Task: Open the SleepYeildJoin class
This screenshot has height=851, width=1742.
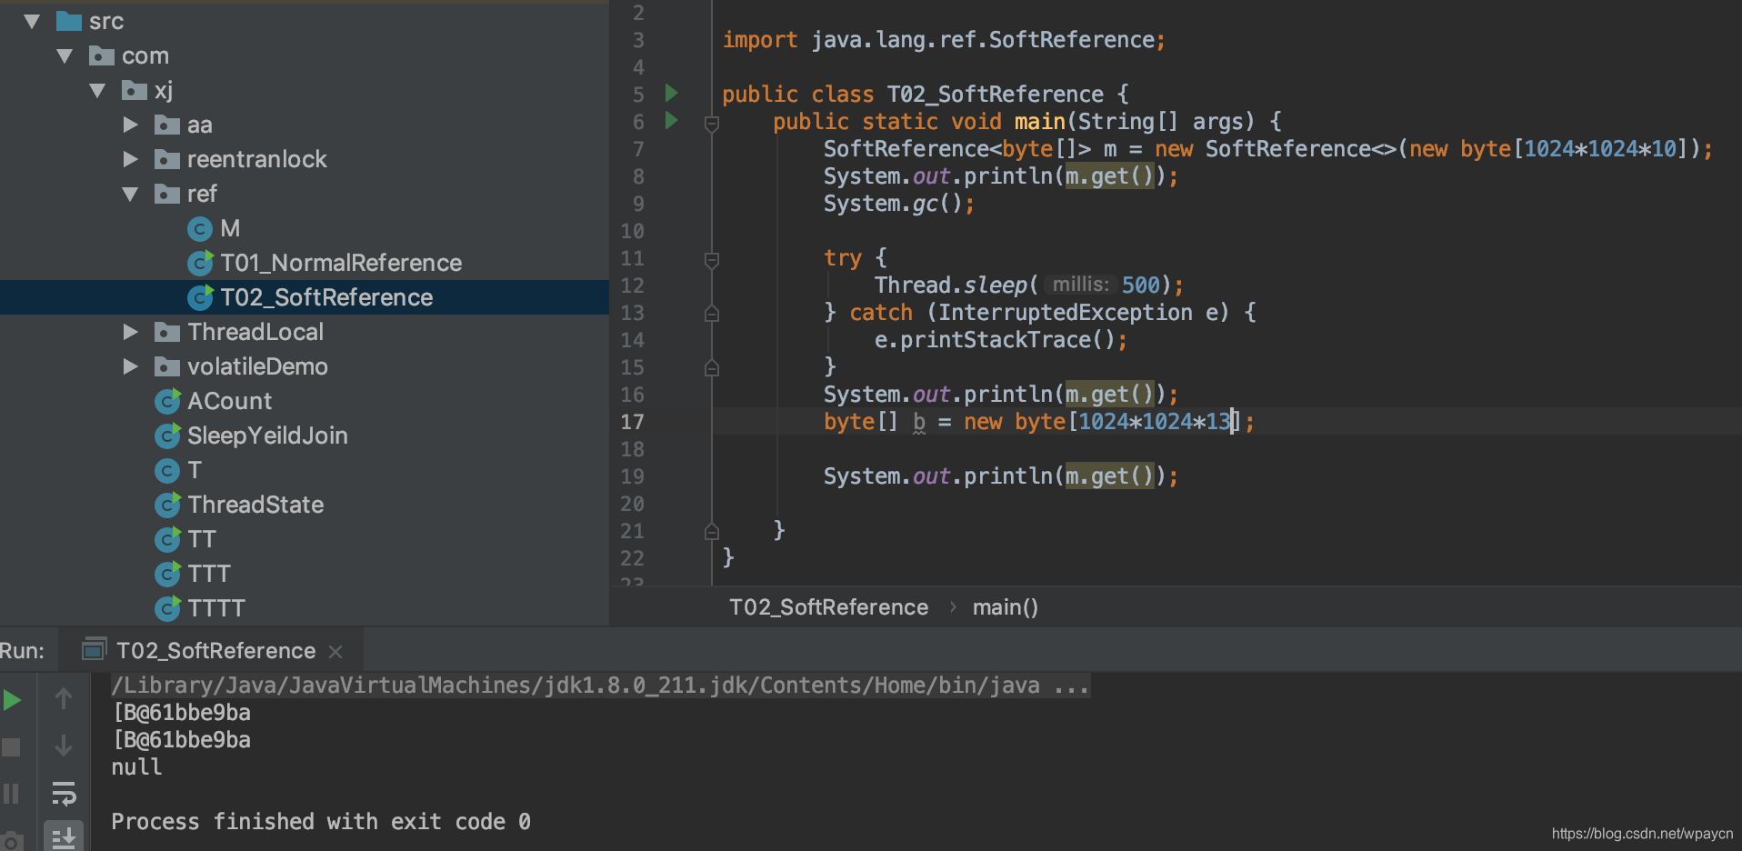Action: click(267, 436)
